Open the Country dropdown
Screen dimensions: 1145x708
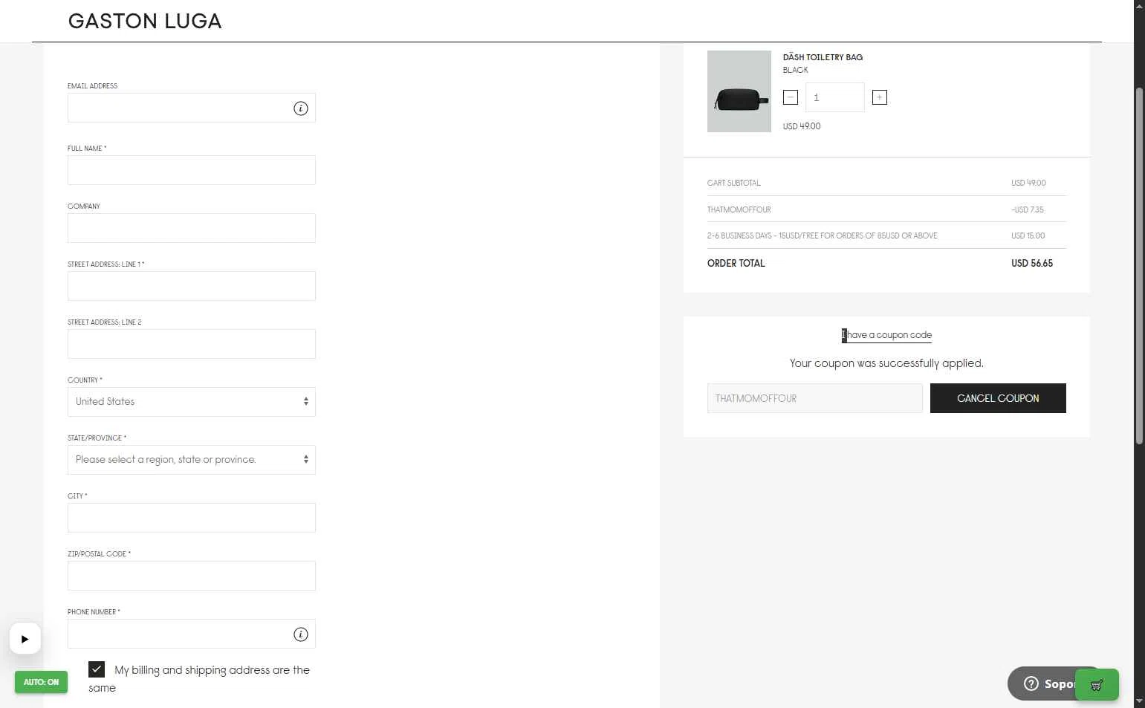pyautogui.click(x=192, y=402)
